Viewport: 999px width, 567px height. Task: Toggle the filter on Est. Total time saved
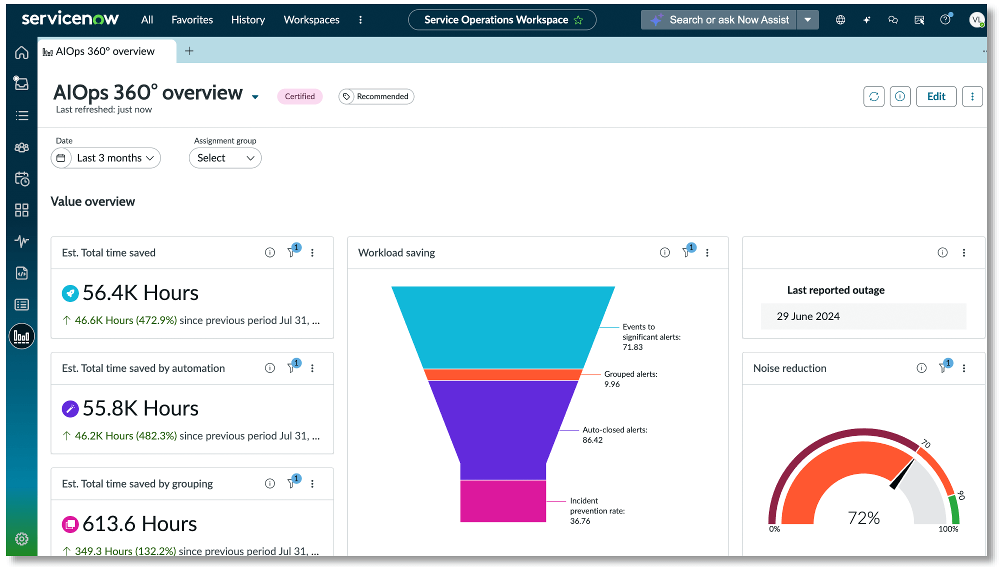pos(291,252)
